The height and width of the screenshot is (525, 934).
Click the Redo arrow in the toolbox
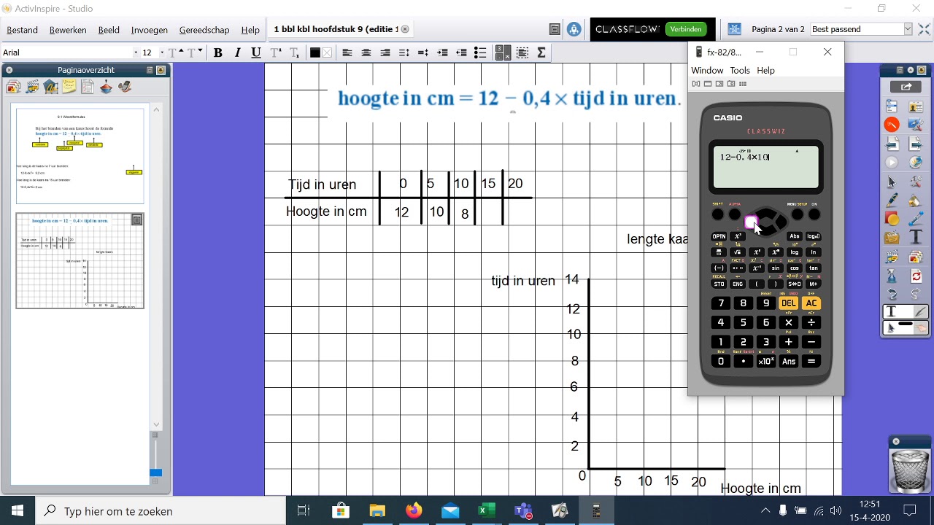(x=916, y=295)
